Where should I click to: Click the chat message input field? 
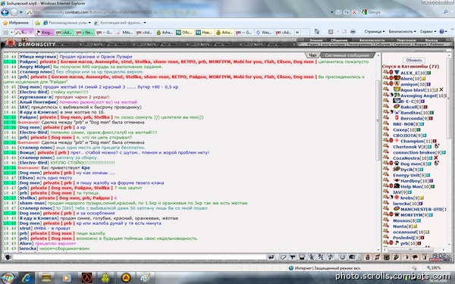[x=140, y=257]
